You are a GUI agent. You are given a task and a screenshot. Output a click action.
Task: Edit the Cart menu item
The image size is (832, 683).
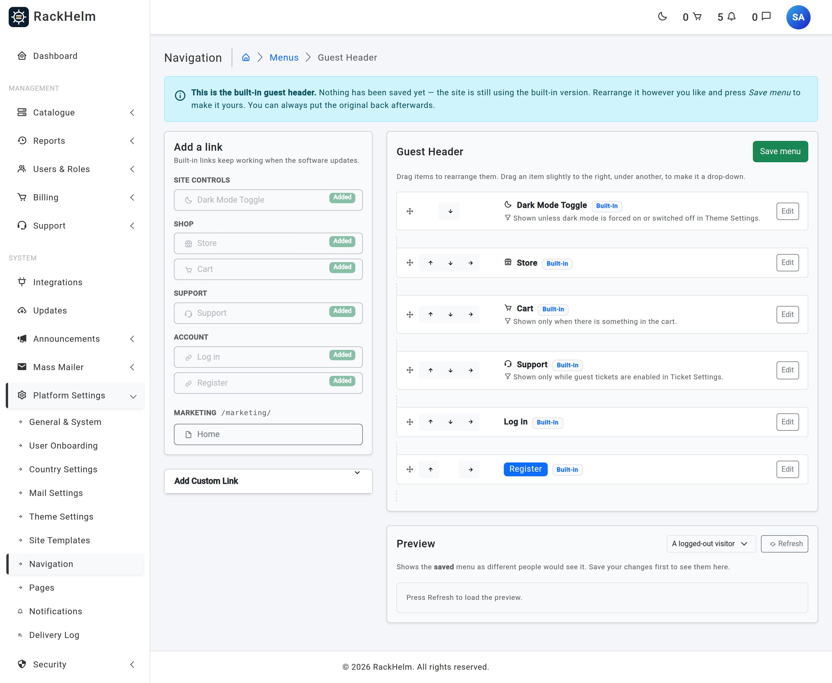tap(787, 314)
